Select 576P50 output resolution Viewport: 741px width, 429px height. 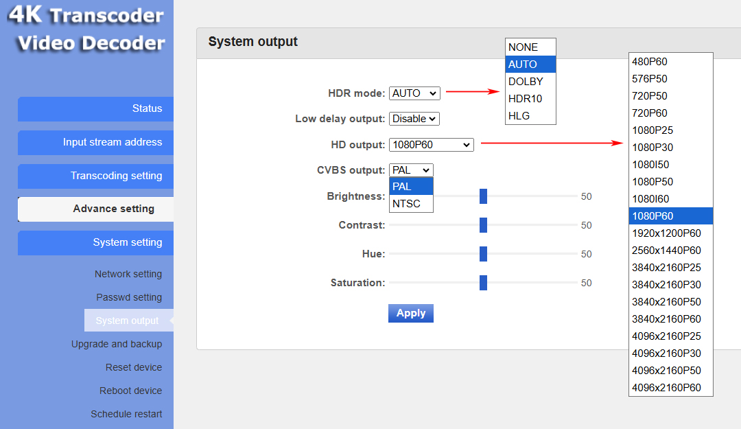coord(670,79)
